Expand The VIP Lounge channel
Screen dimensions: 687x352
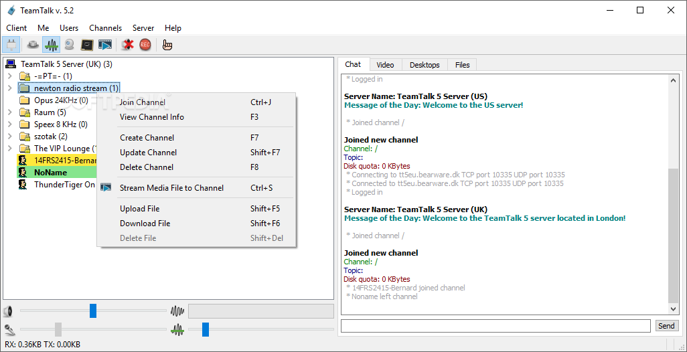[9, 149]
